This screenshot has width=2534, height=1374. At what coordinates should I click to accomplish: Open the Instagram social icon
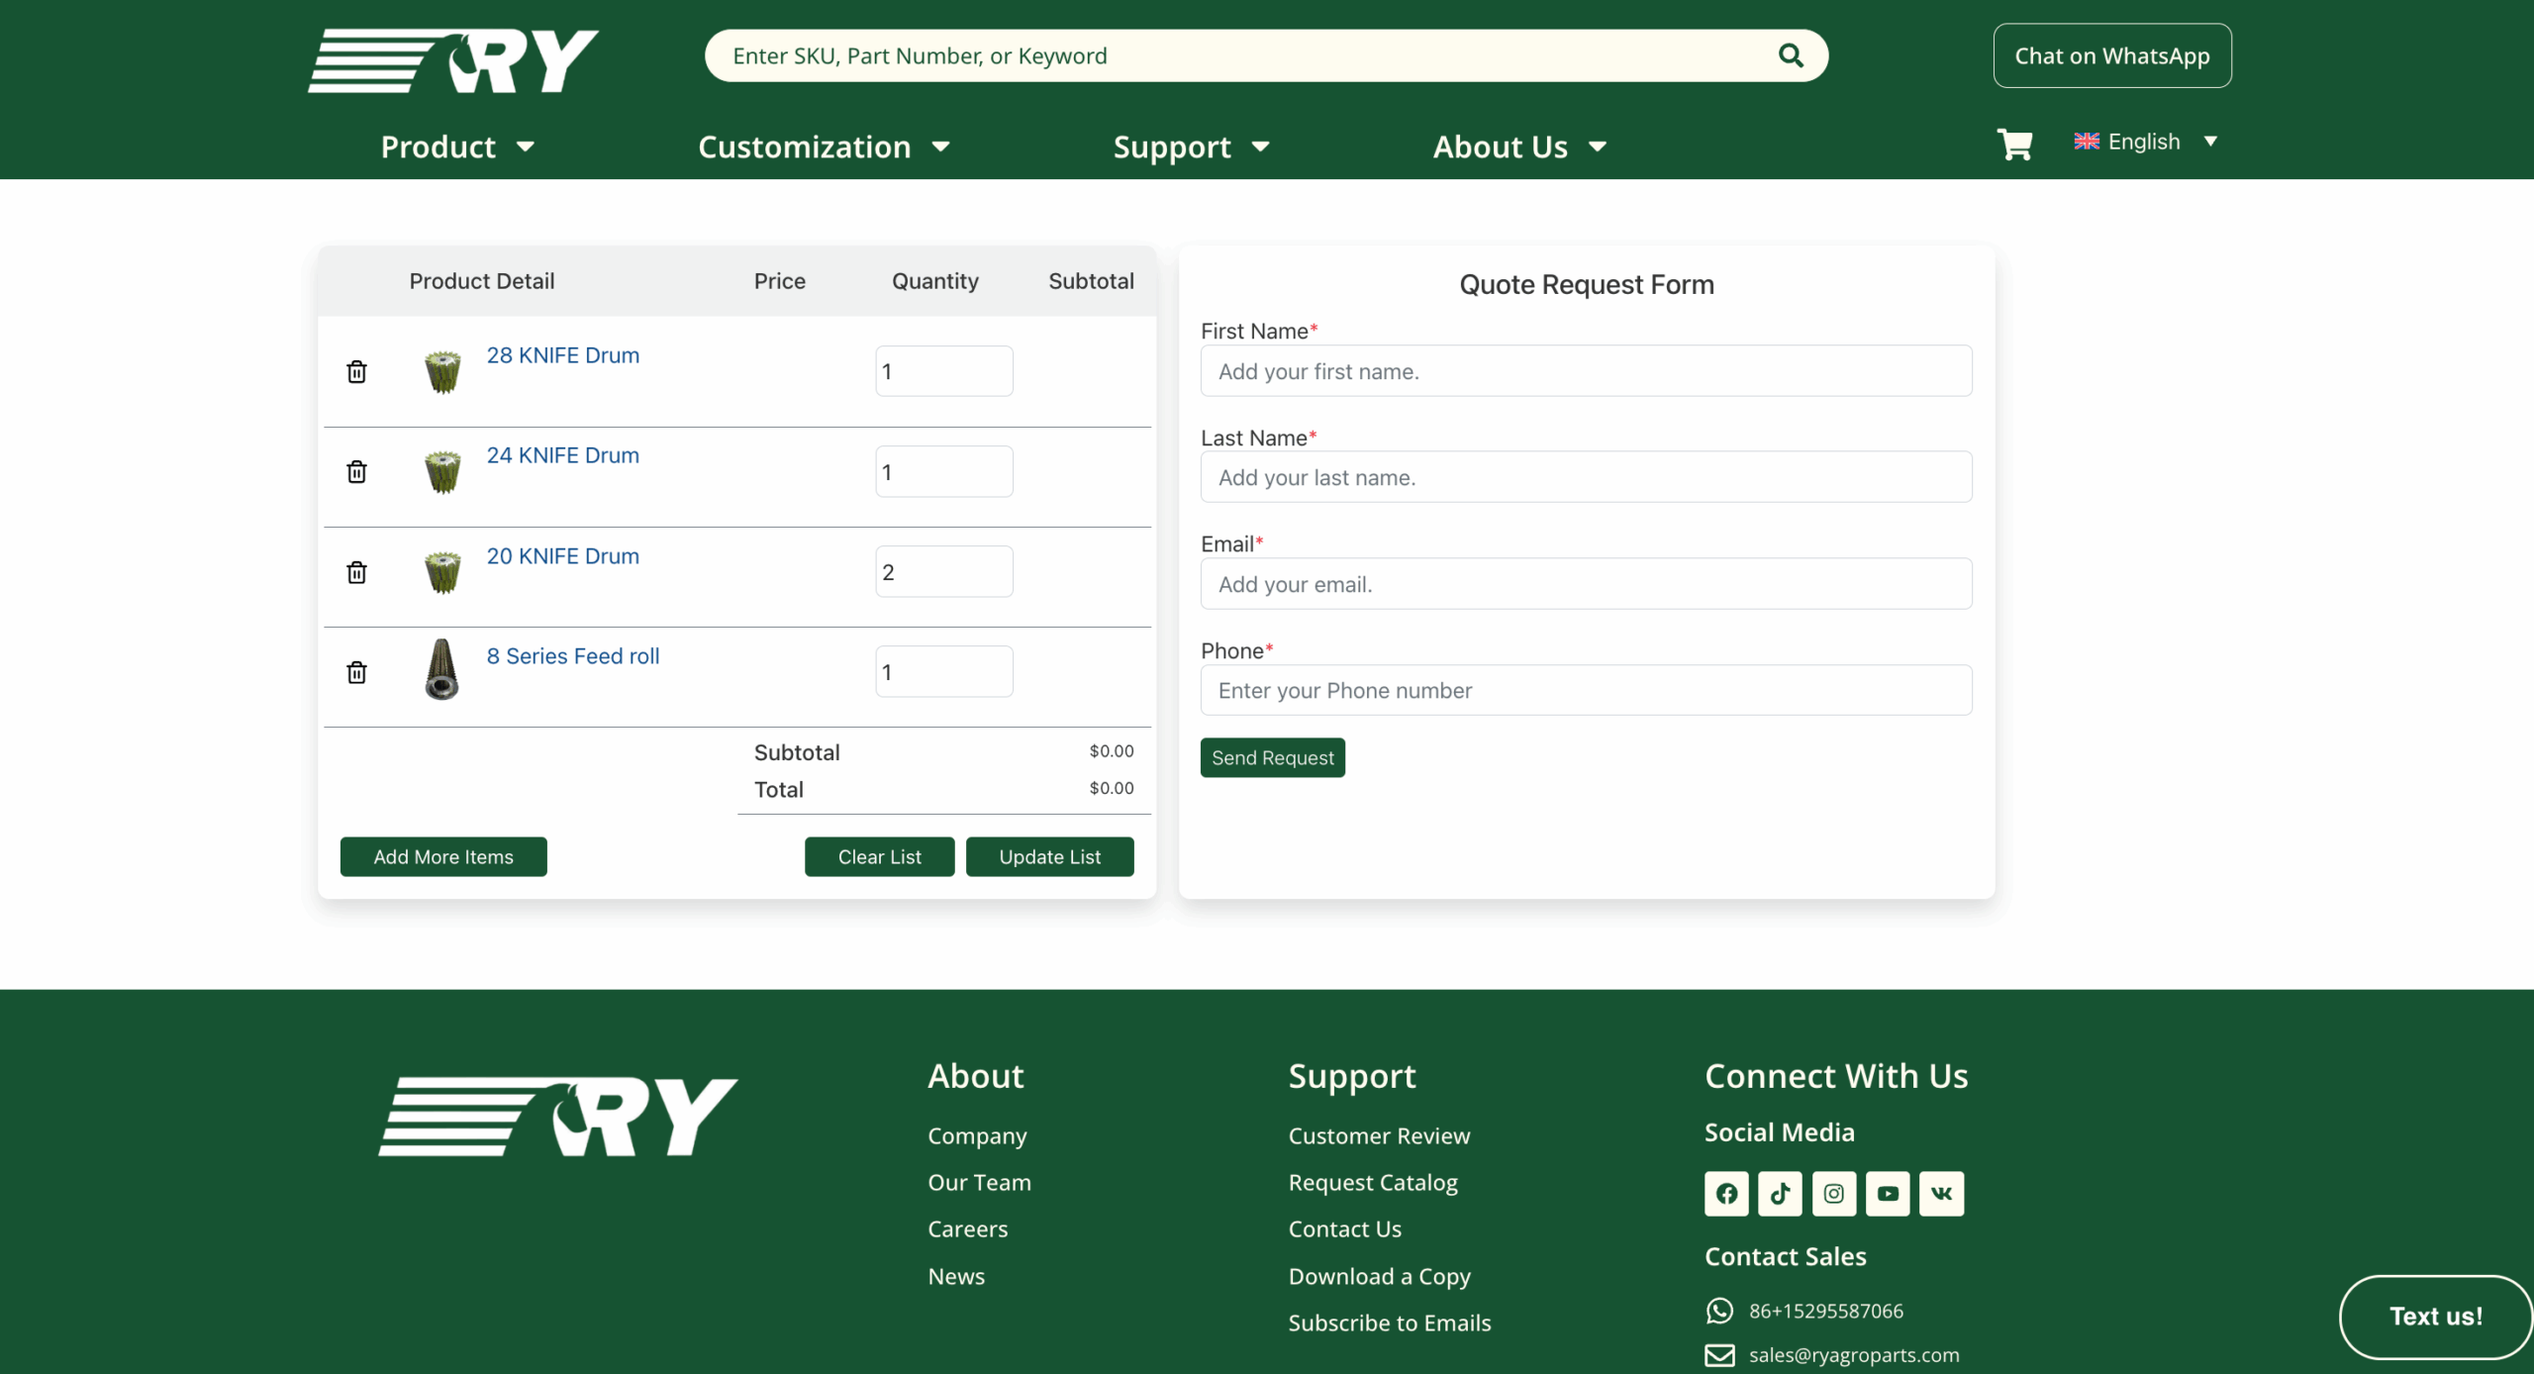coord(1833,1193)
